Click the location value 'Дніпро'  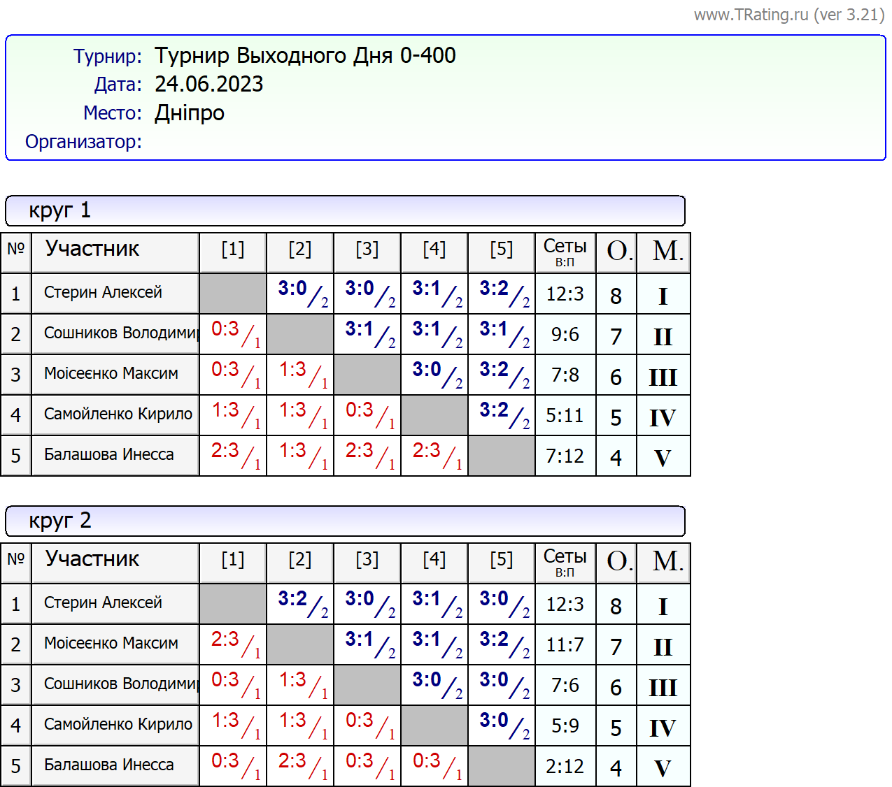tap(190, 113)
